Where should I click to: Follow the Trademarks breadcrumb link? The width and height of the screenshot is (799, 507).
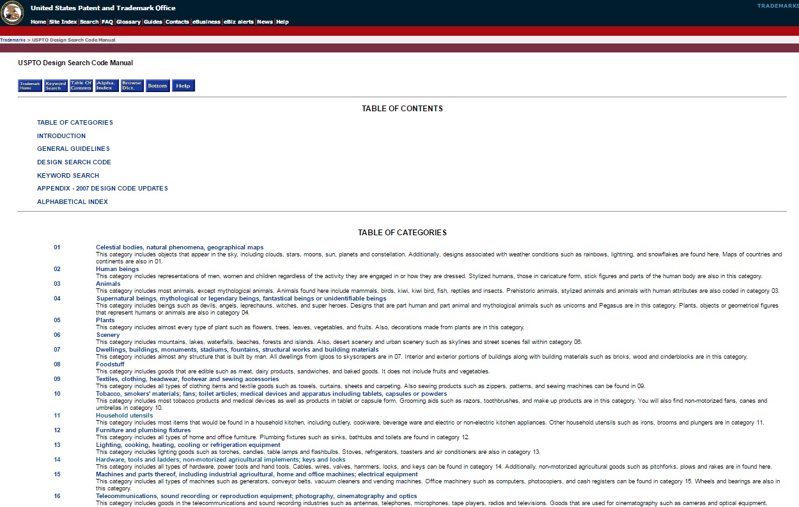click(12, 40)
